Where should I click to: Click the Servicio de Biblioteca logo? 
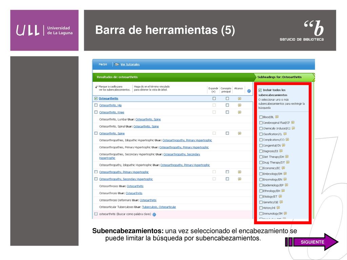point(302,31)
